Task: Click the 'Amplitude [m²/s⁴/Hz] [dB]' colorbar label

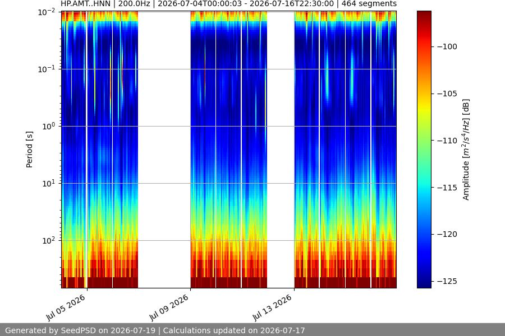Action: 466,150
